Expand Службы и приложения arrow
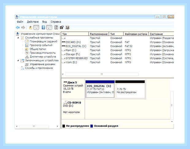The width and height of the screenshot is (190, 149). tap(18, 68)
